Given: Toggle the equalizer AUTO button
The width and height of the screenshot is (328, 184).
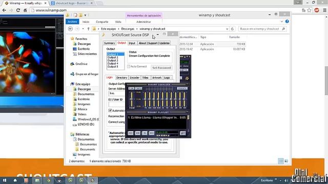Looking at the screenshot, I should click(138, 88).
